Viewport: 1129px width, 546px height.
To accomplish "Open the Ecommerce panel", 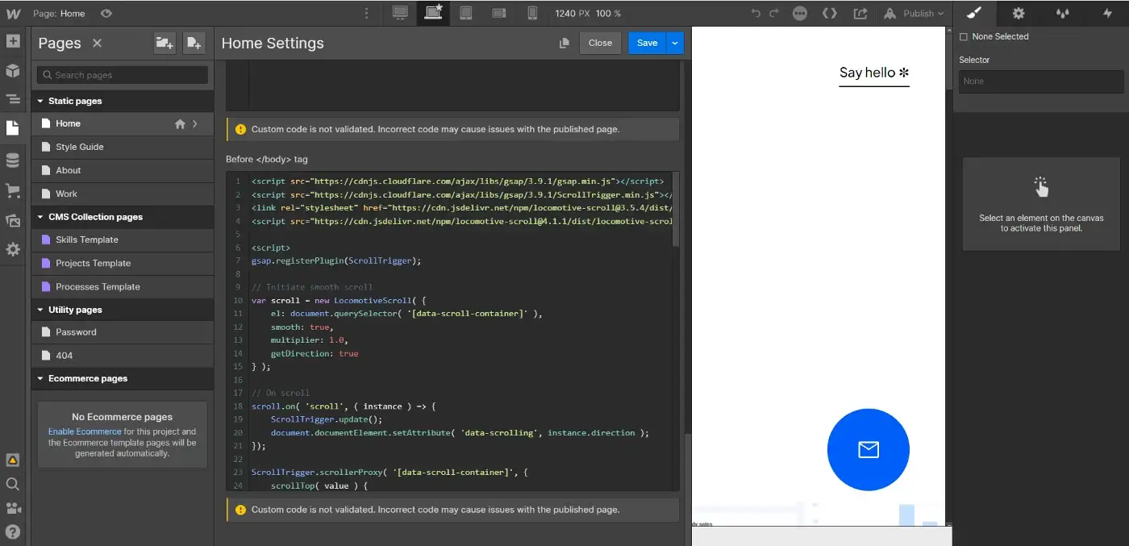I will click(12, 190).
